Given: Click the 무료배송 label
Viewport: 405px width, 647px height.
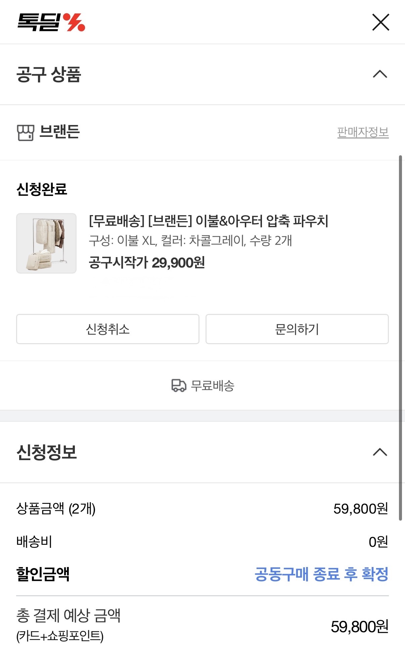Looking at the screenshot, I should (213, 386).
